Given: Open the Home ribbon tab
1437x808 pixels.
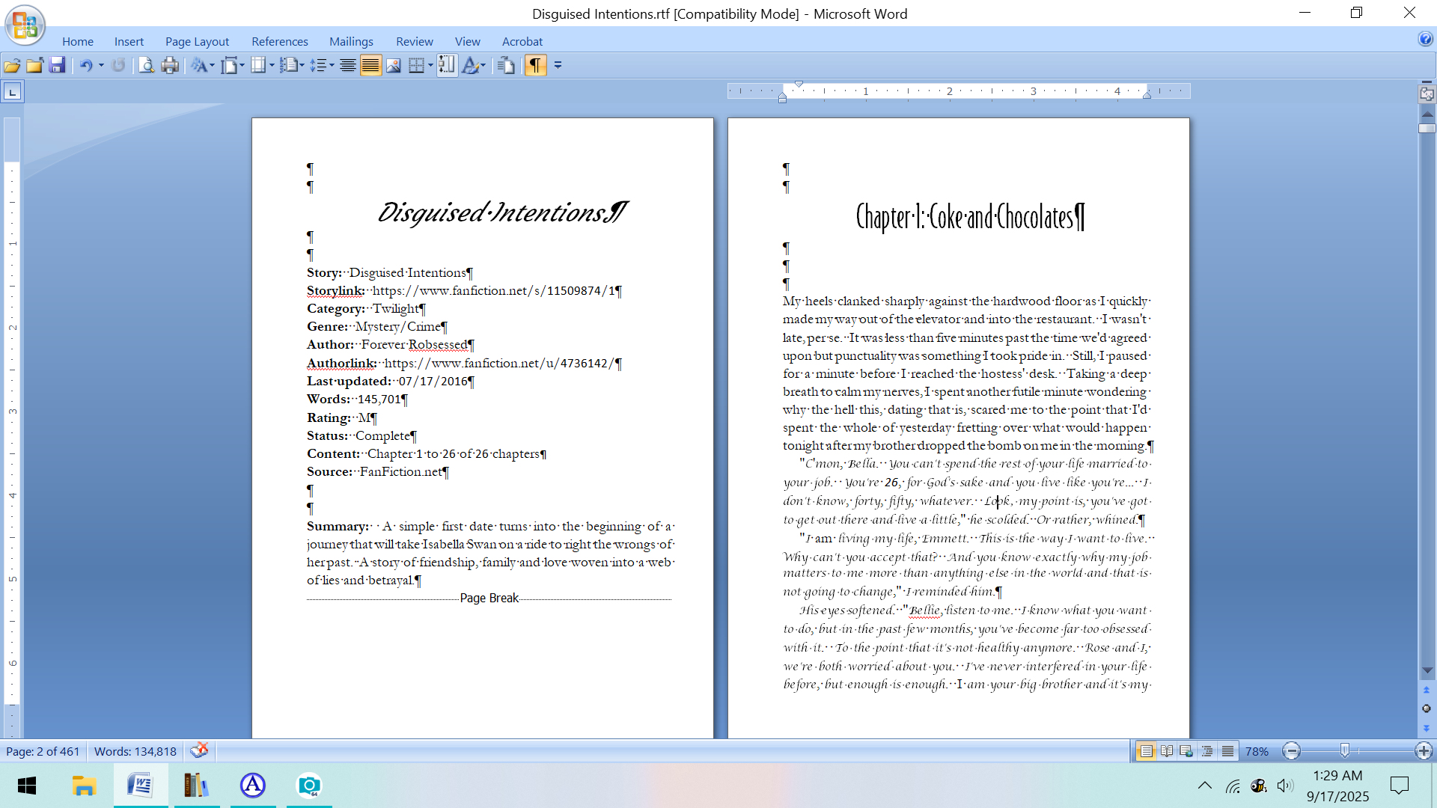Looking at the screenshot, I should pyautogui.click(x=78, y=41).
